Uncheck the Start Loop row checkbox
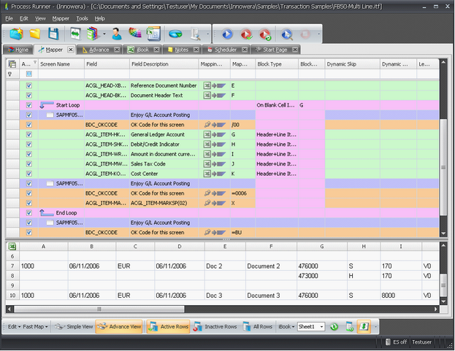The image size is (455, 351). tap(28, 105)
